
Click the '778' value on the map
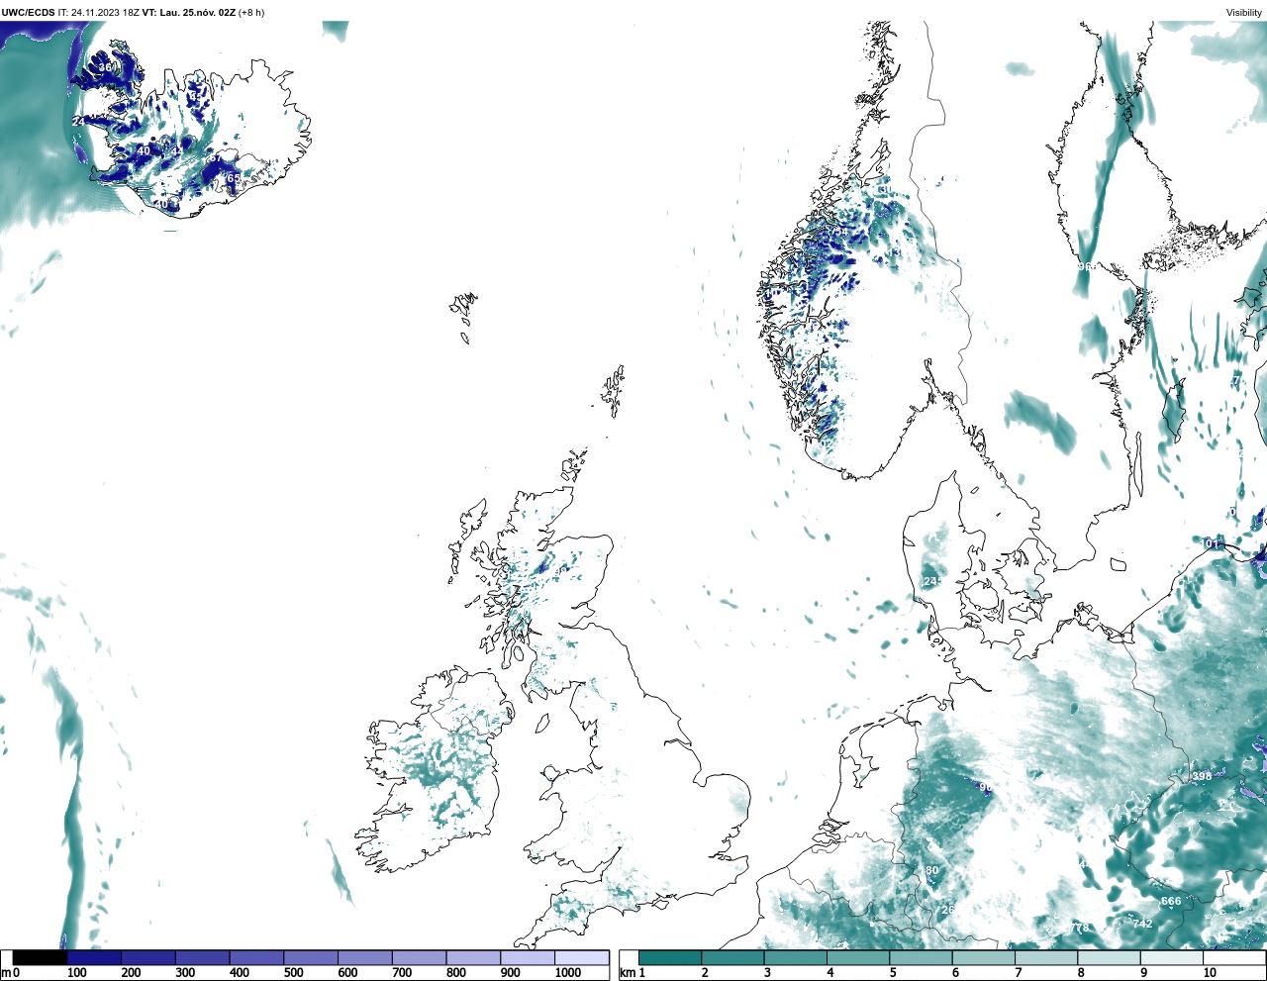click(x=1079, y=928)
